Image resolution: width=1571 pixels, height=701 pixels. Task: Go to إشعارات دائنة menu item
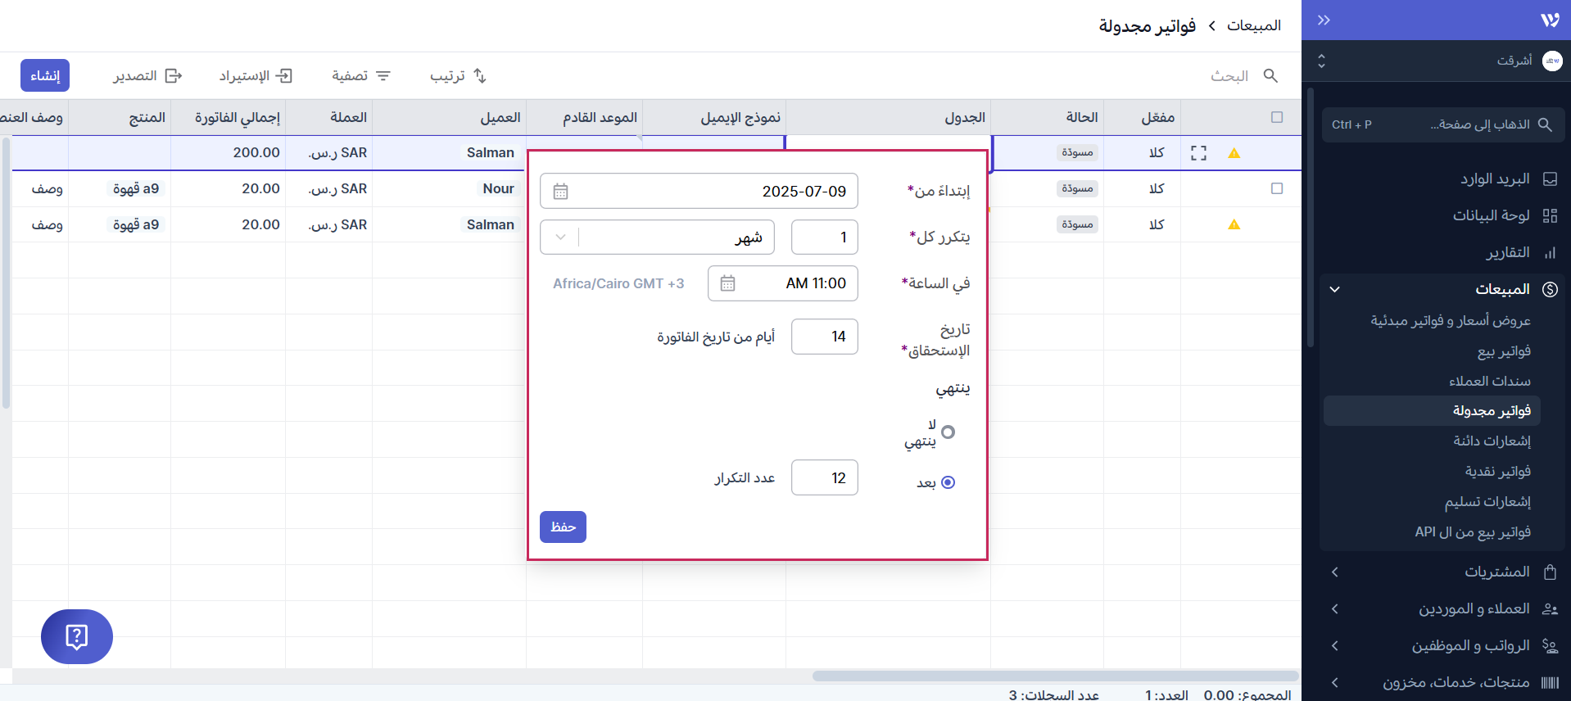tap(1492, 441)
